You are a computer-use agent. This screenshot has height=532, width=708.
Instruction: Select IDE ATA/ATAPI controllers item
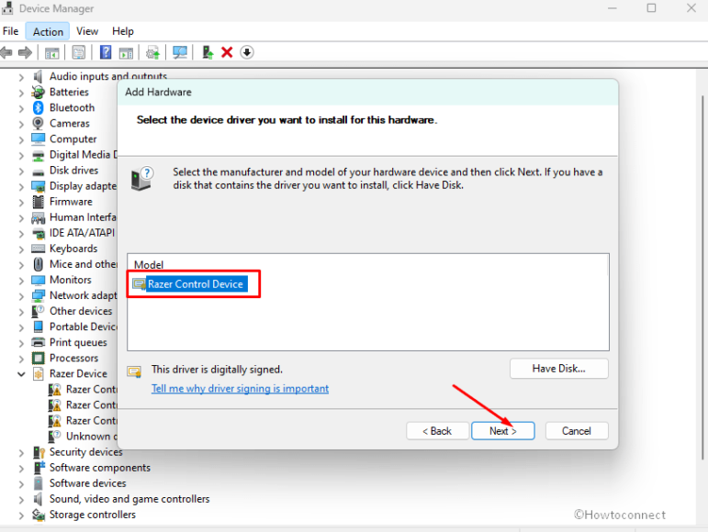pos(82,233)
